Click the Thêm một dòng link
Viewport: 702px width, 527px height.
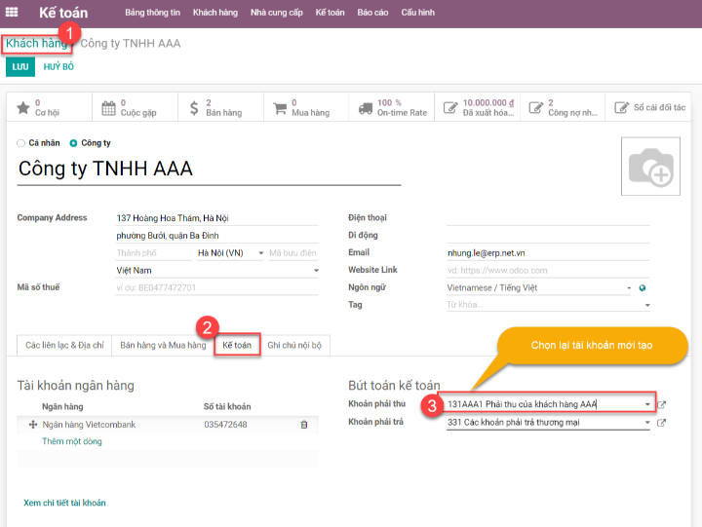(71, 441)
